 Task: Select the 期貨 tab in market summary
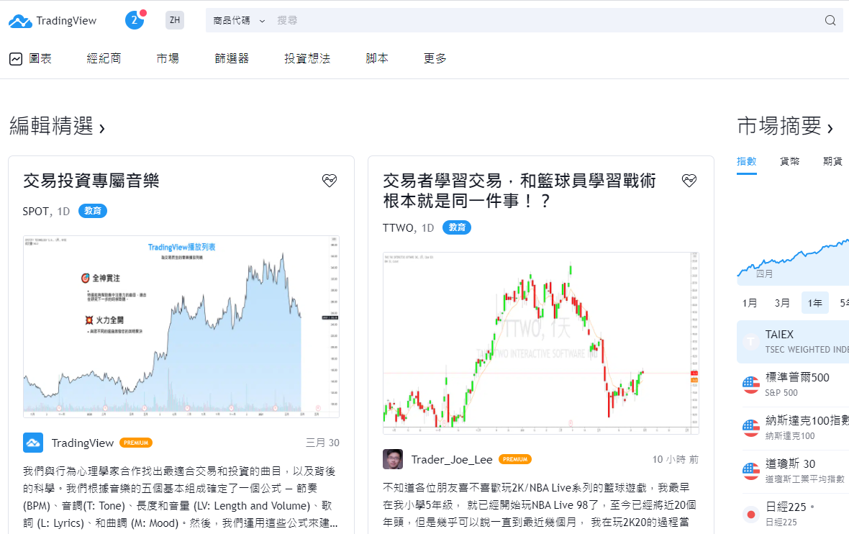[x=832, y=161]
